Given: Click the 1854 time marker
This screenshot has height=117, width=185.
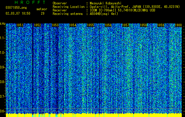Looking at the screenshot, I should pyautogui.click(x=73, y=25).
